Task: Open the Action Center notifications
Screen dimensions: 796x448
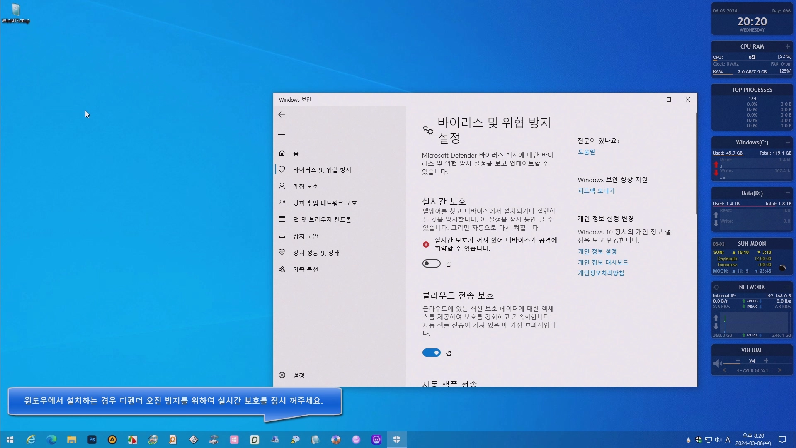Action: point(782,440)
